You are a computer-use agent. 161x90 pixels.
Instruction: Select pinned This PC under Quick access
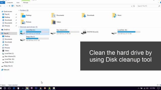(x=7, y=14)
